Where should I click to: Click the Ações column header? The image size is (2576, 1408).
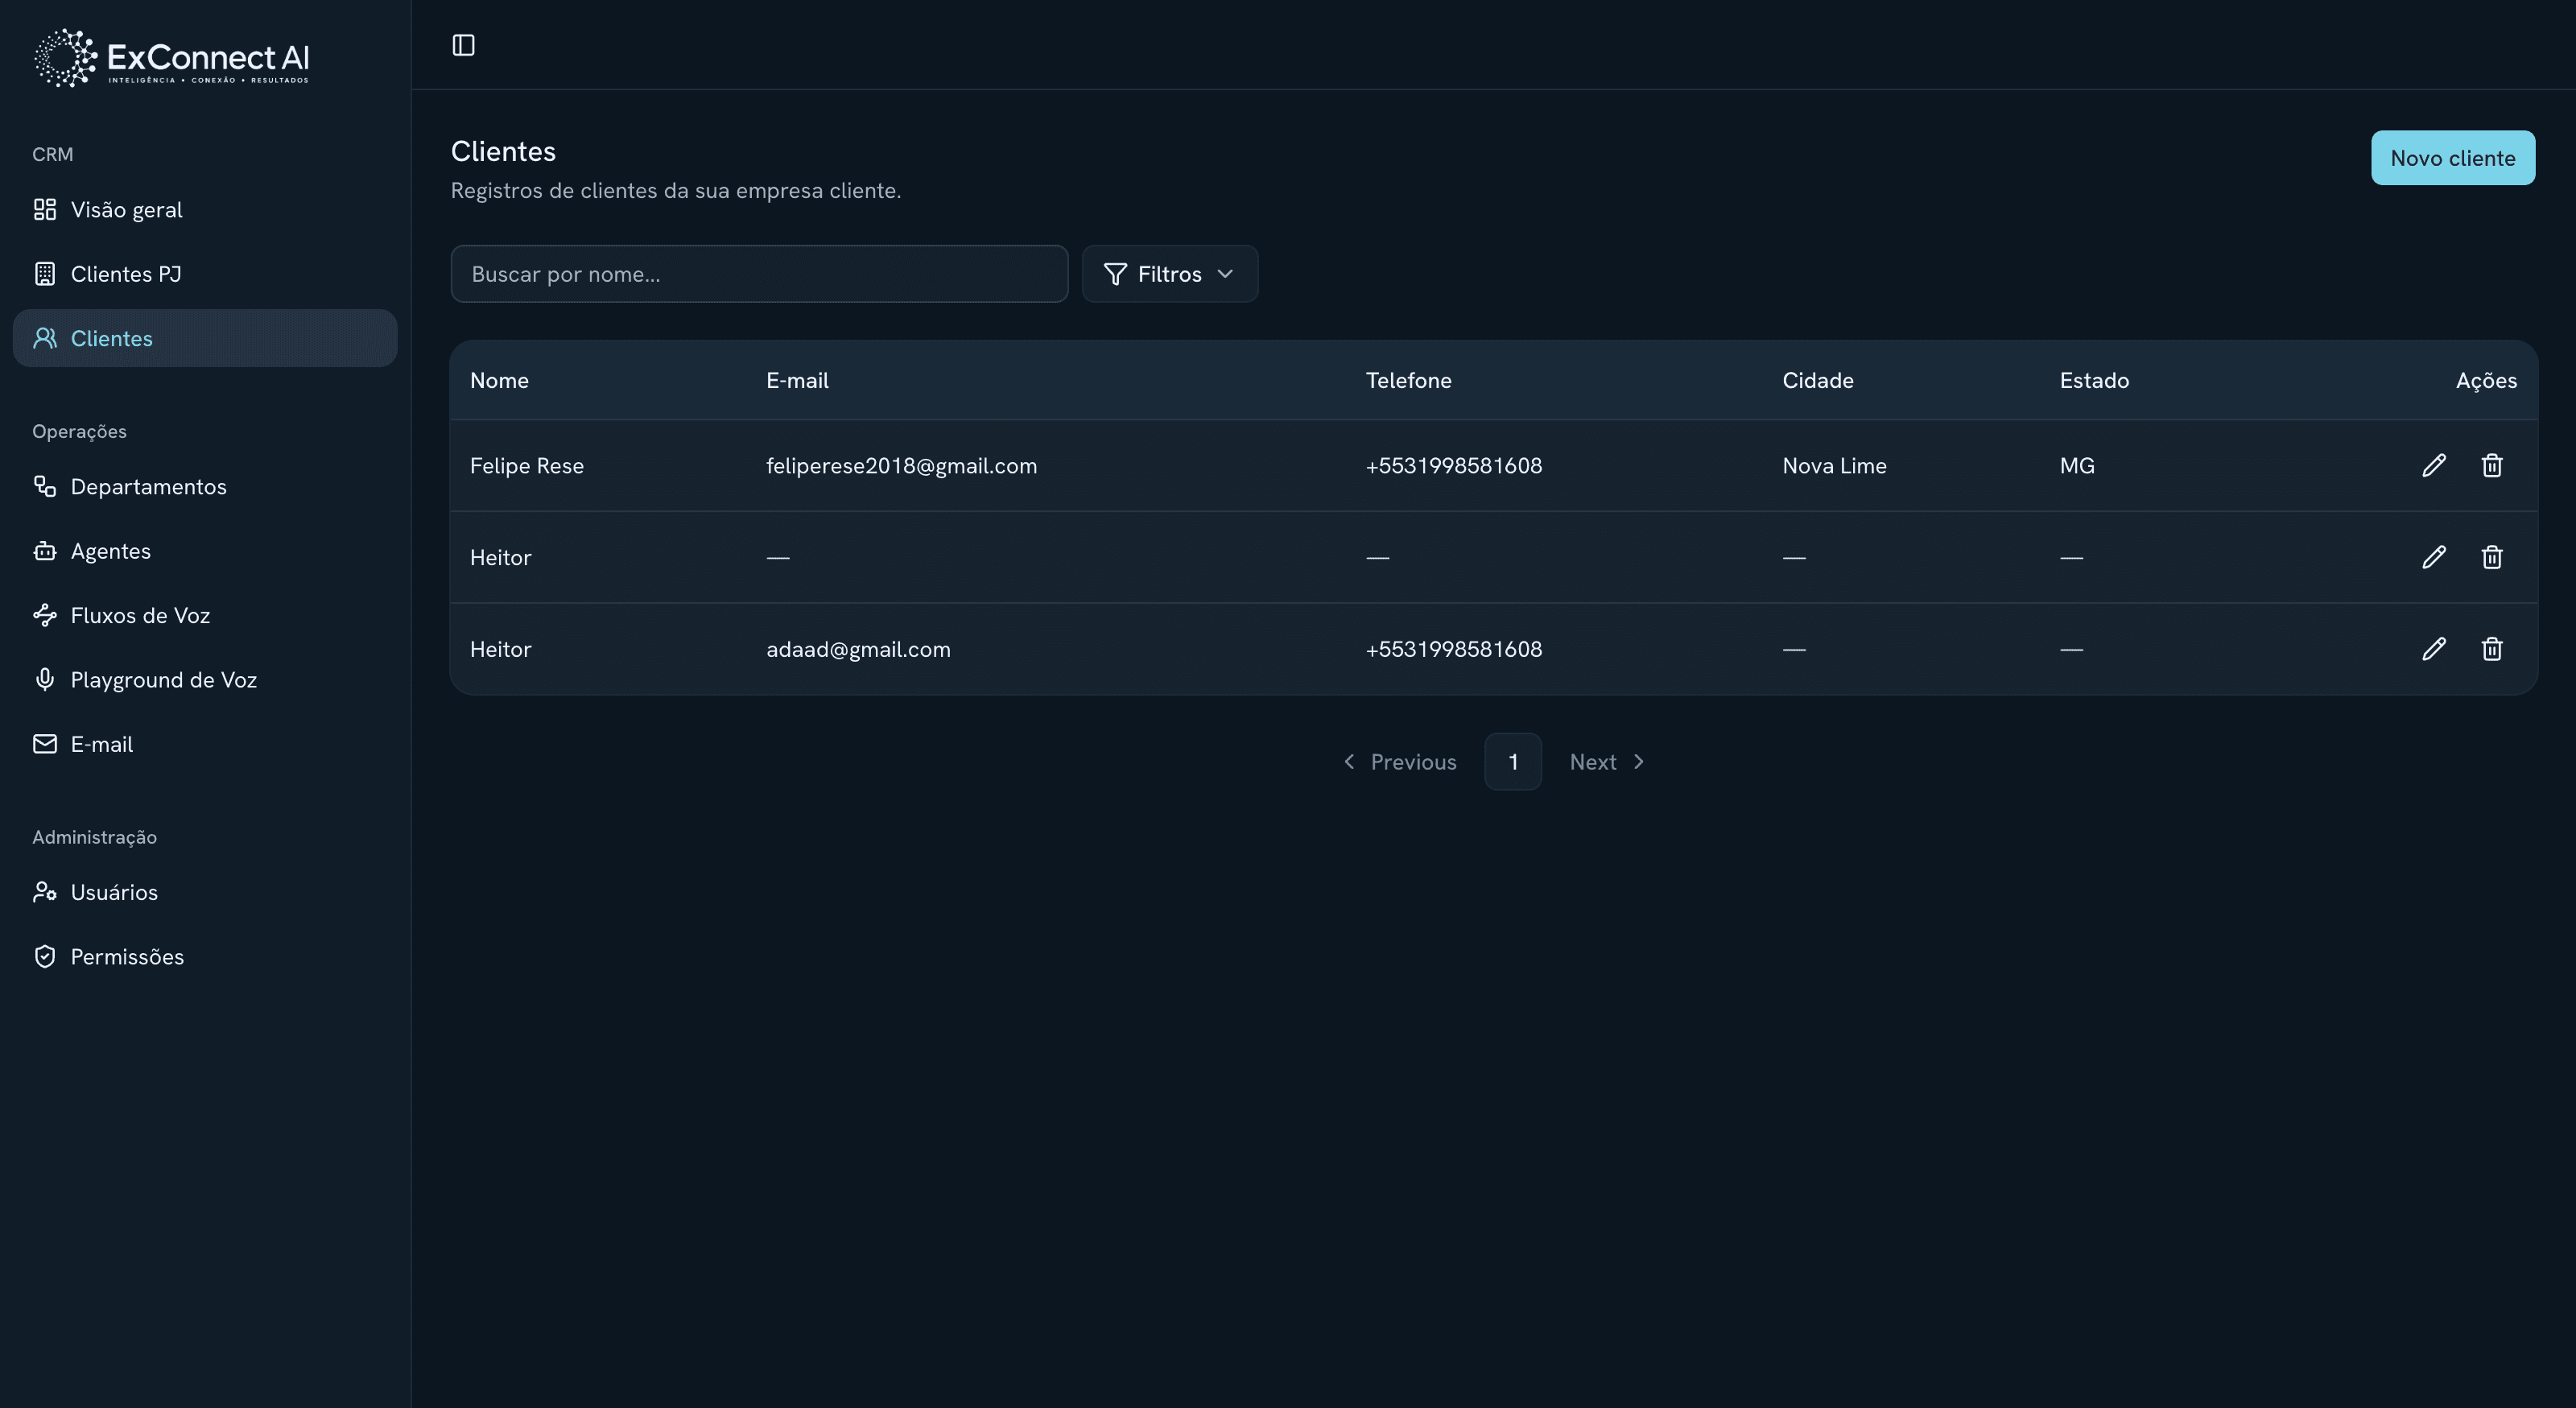click(x=2486, y=380)
